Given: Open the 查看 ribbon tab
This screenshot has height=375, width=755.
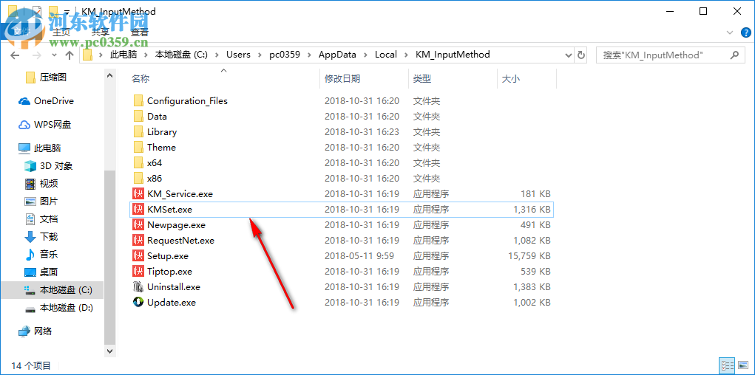Looking at the screenshot, I should (140, 32).
